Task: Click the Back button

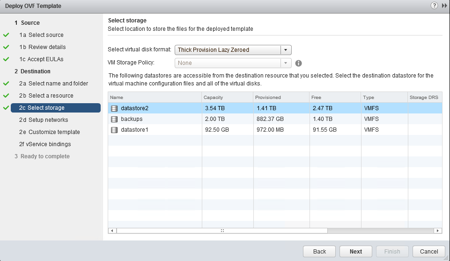Action: [319, 251]
